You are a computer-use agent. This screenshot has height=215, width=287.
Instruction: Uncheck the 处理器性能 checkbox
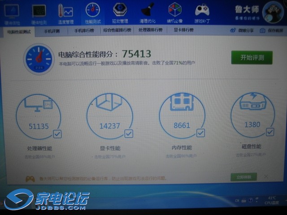tap(57, 134)
